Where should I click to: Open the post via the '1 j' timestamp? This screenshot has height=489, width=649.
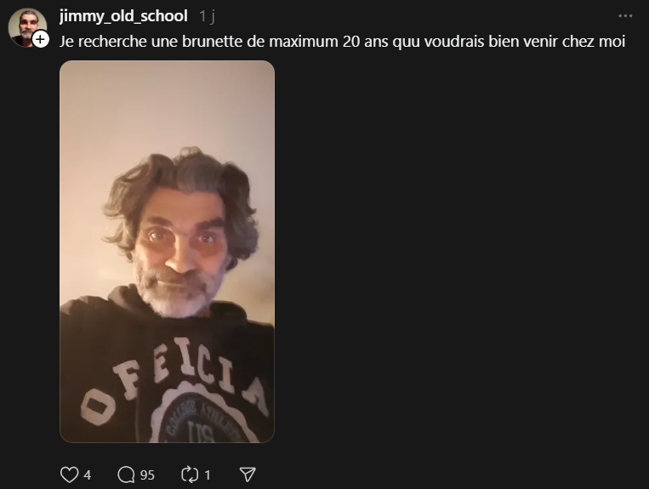pos(207,16)
